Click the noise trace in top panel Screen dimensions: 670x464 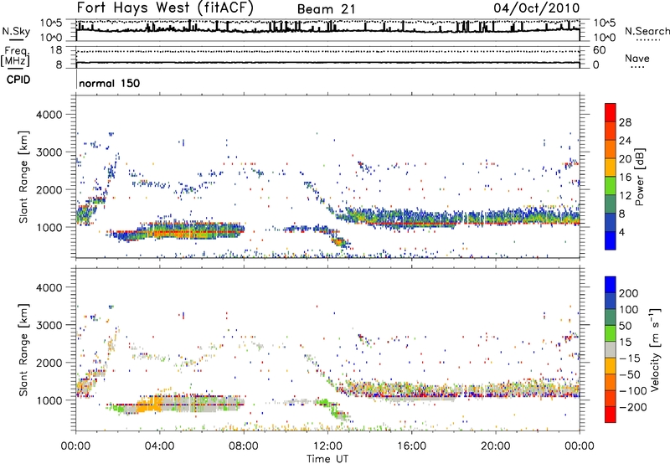(327, 31)
